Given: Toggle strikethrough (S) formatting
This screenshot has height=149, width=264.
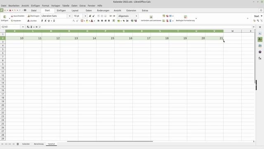Looking at the screenshot, I should [54, 21].
